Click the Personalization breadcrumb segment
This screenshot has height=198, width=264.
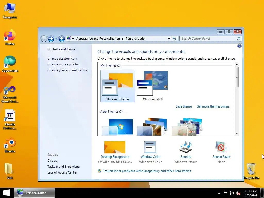point(136,39)
